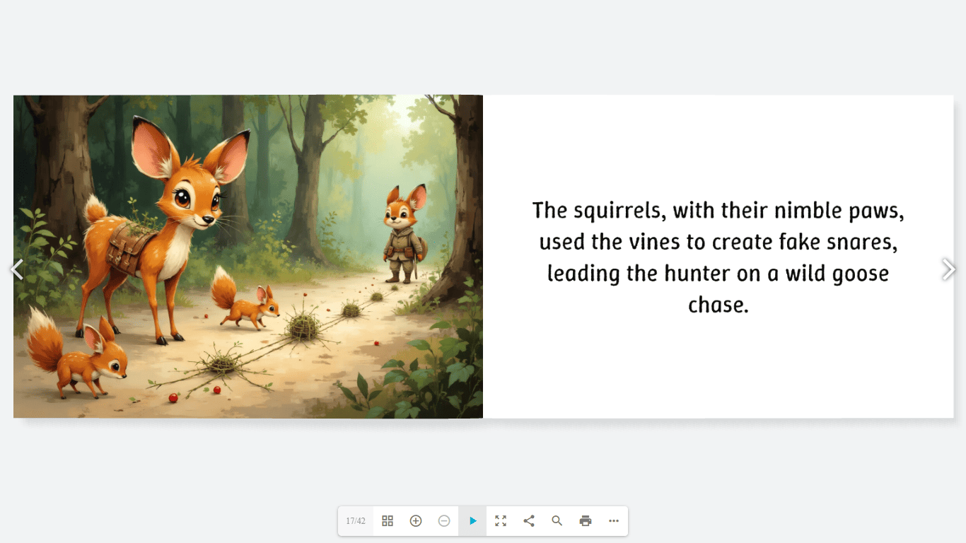This screenshot has width=966, height=543.
Task: Zoom in with the plus icon
Action: 416,521
